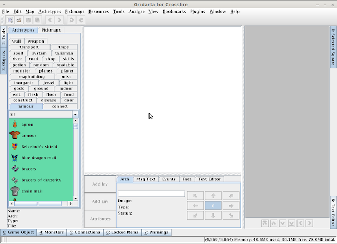Click the object name input field
Viewport: 337px width, 244px height.
coord(151,194)
